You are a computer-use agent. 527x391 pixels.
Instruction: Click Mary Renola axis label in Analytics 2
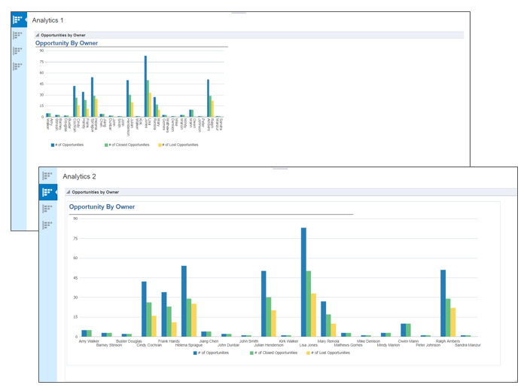click(x=328, y=341)
